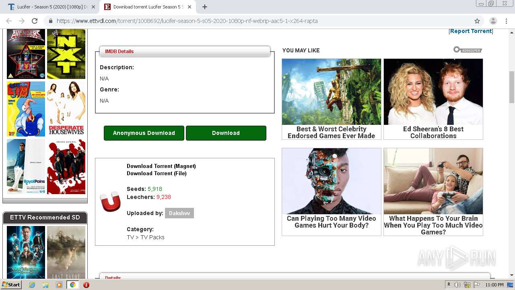Open the couple gaming on couch image
Image resolution: width=515 pixels, height=290 pixels.
tap(433, 181)
